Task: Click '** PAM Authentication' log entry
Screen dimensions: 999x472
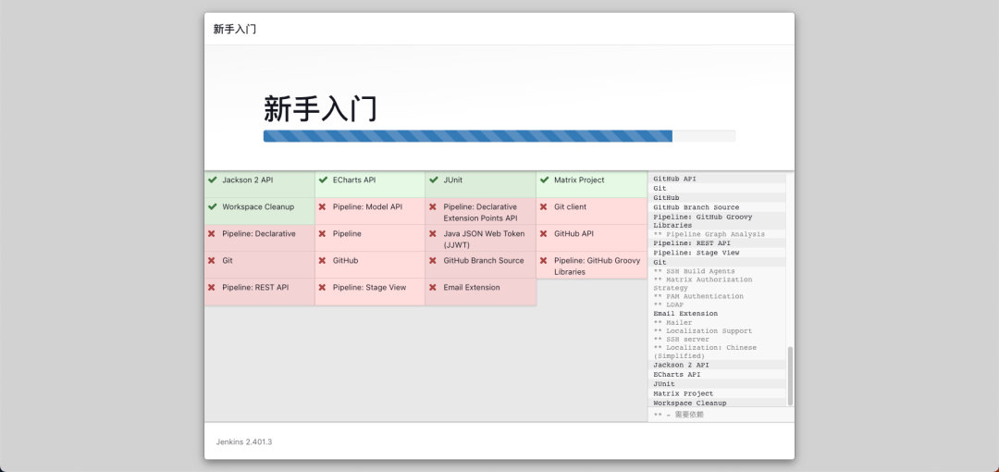Action: point(698,296)
